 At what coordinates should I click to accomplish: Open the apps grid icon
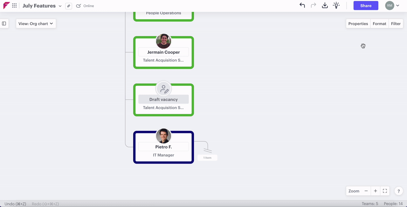point(14,6)
